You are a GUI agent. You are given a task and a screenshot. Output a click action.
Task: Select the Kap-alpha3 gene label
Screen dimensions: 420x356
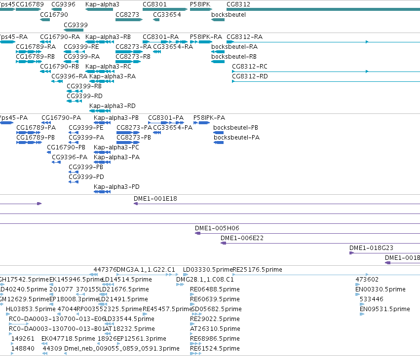click(x=102, y=4)
